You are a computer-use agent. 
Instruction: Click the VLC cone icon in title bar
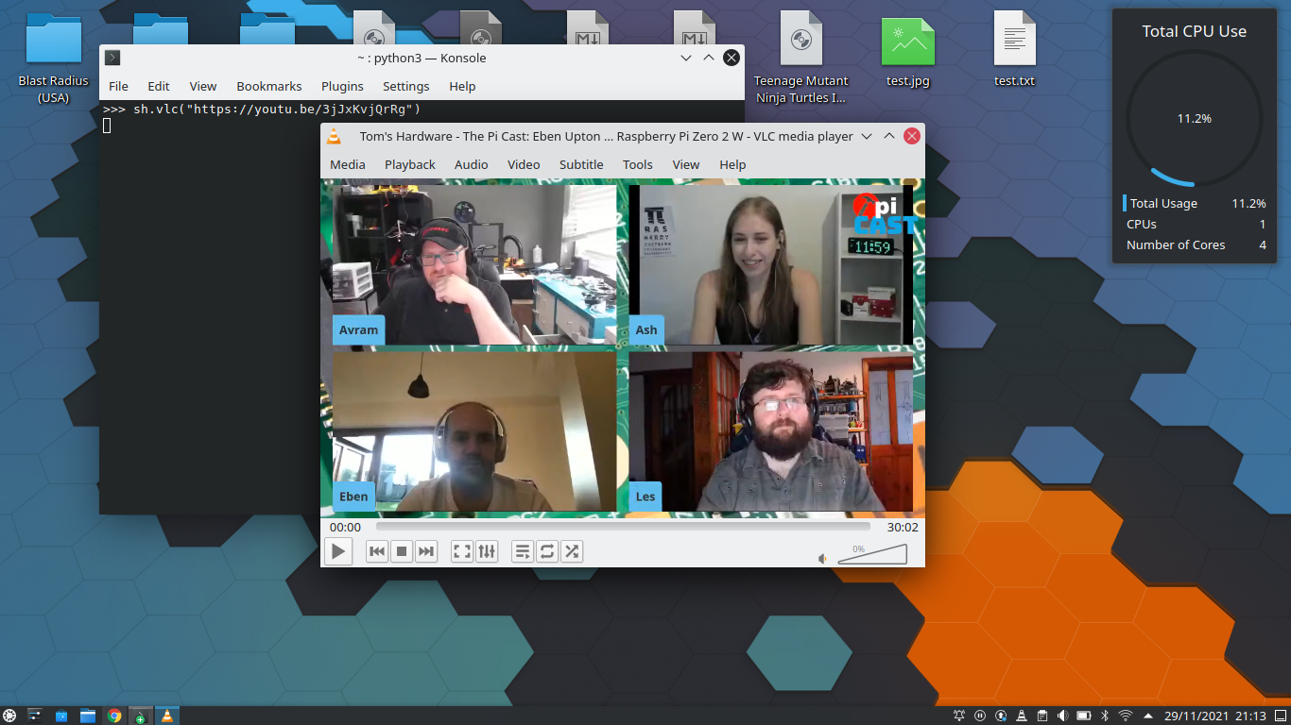pos(334,136)
